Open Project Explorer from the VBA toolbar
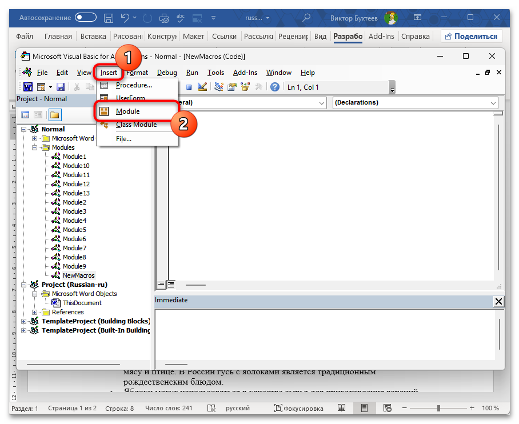Viewport: 519px width, 424px height. coord(219,87)
